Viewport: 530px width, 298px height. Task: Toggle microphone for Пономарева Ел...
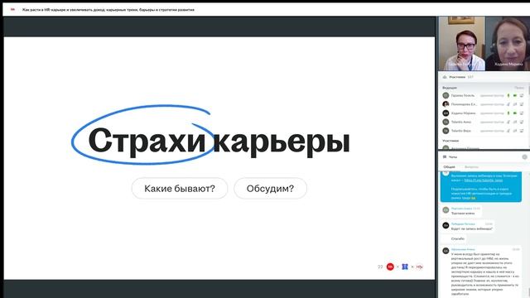click(508, 104)
